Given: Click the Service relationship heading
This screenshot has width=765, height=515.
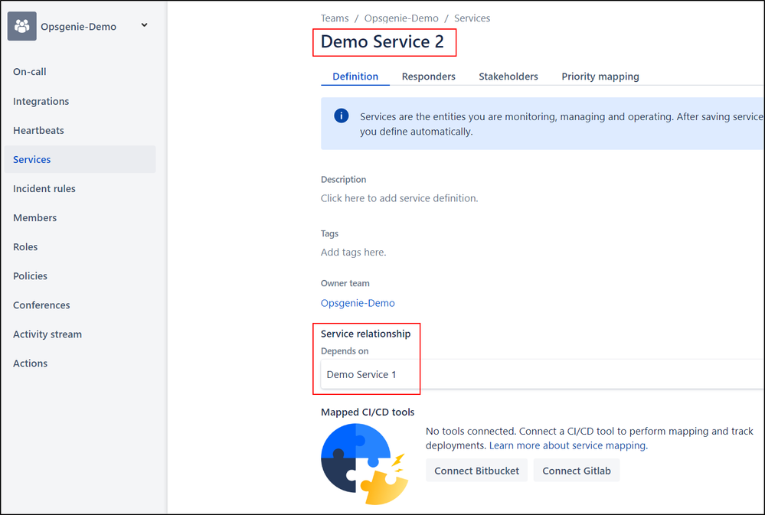Looking at the screenshot, I should [365, 334].
